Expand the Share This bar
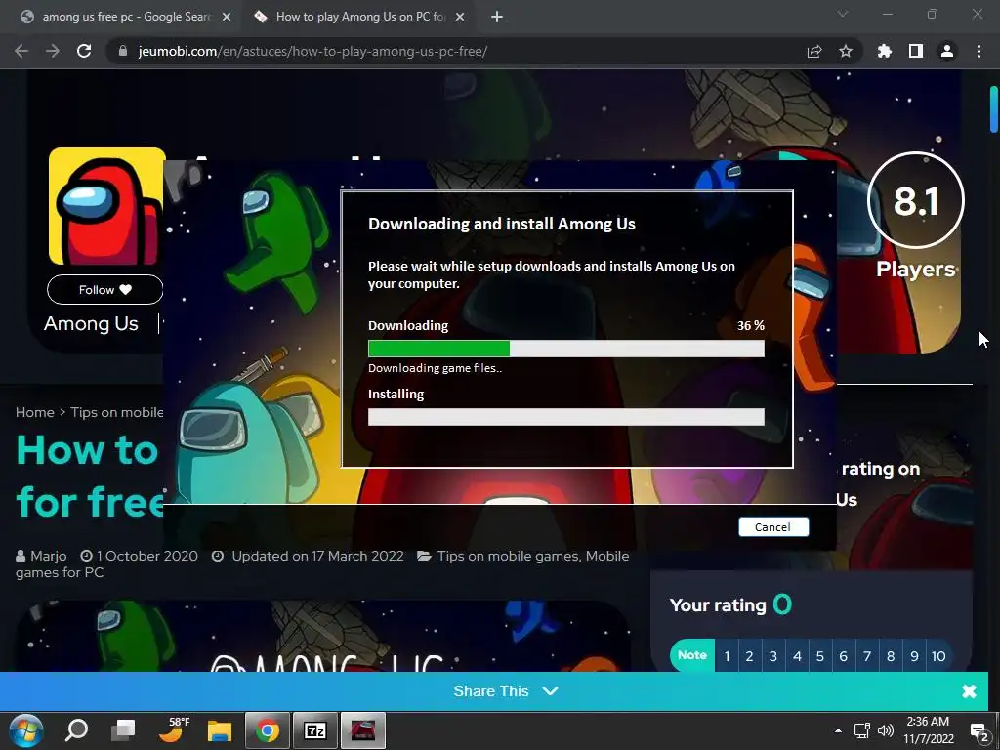1000x750 pixels. point(505,690)
